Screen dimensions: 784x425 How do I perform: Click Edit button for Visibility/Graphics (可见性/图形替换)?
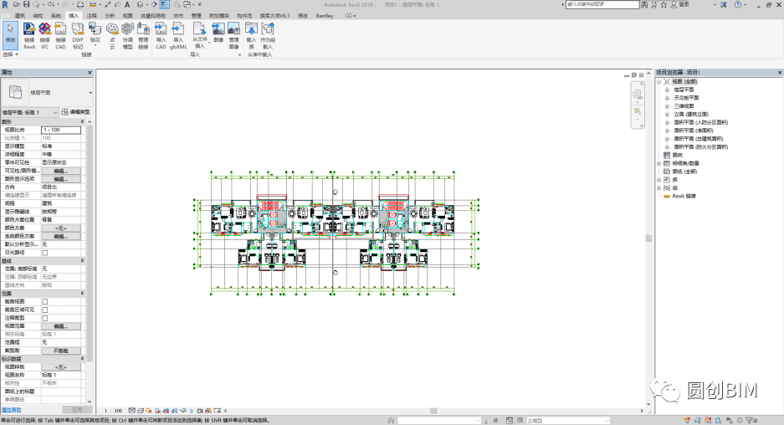60,171
